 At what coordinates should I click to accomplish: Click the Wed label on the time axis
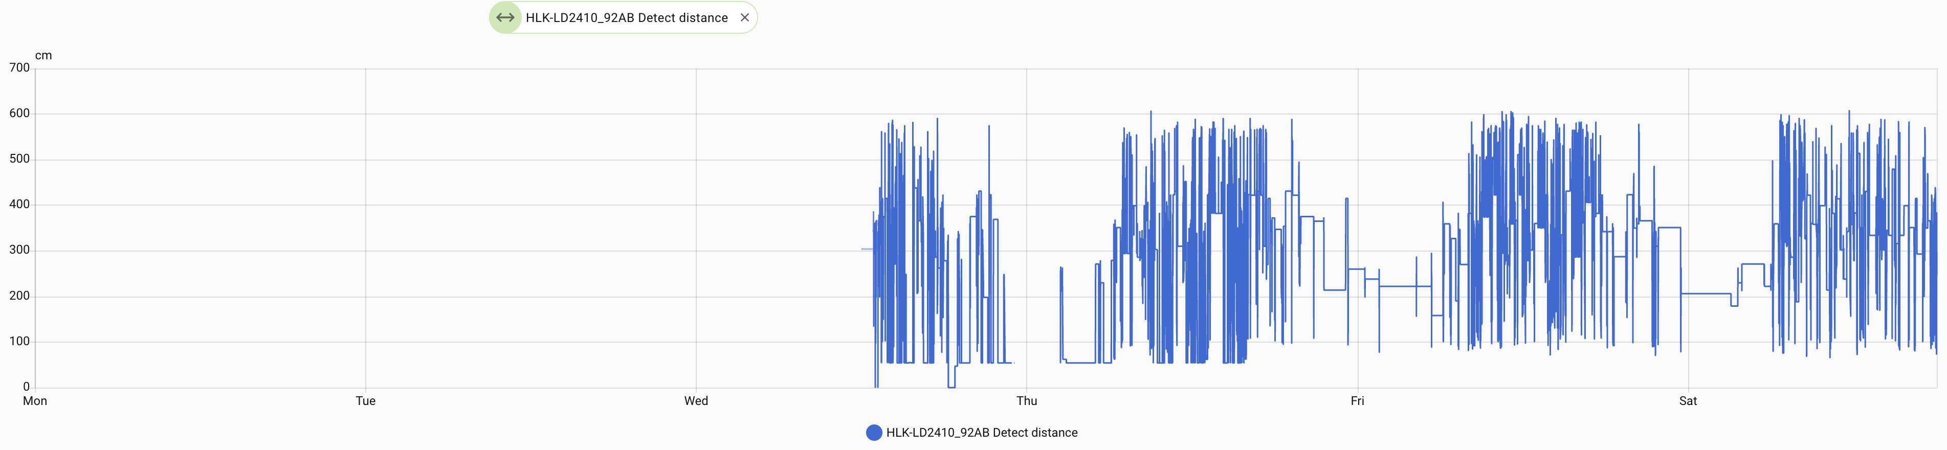[x=696, y=401]
